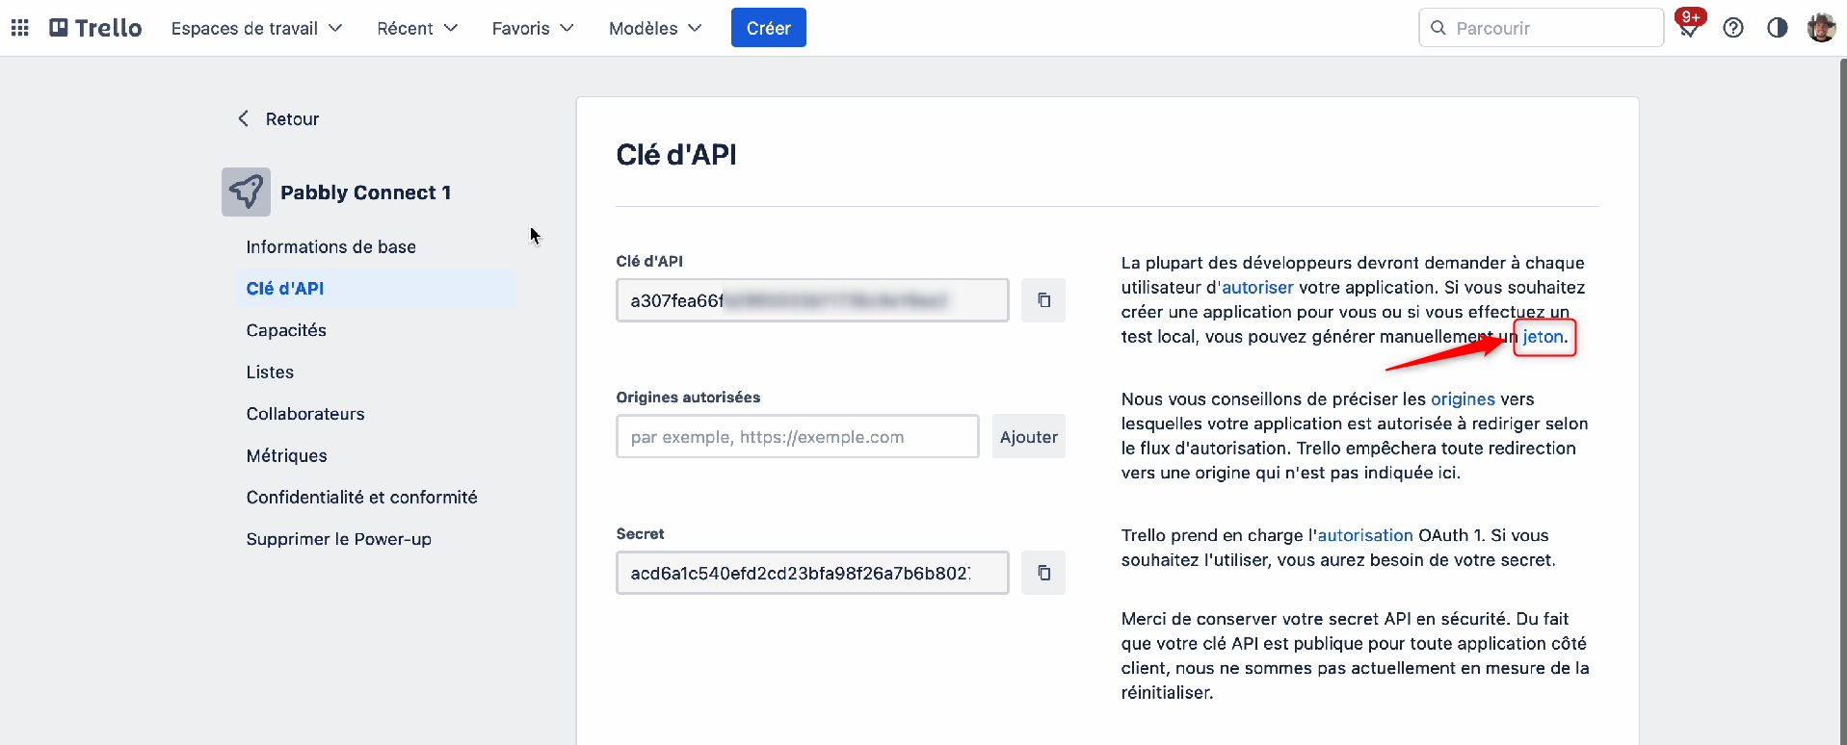This screenshot has width=1847, height=745.
Task: Follow the autorisation OAuth link
Action: [1365, 535]
